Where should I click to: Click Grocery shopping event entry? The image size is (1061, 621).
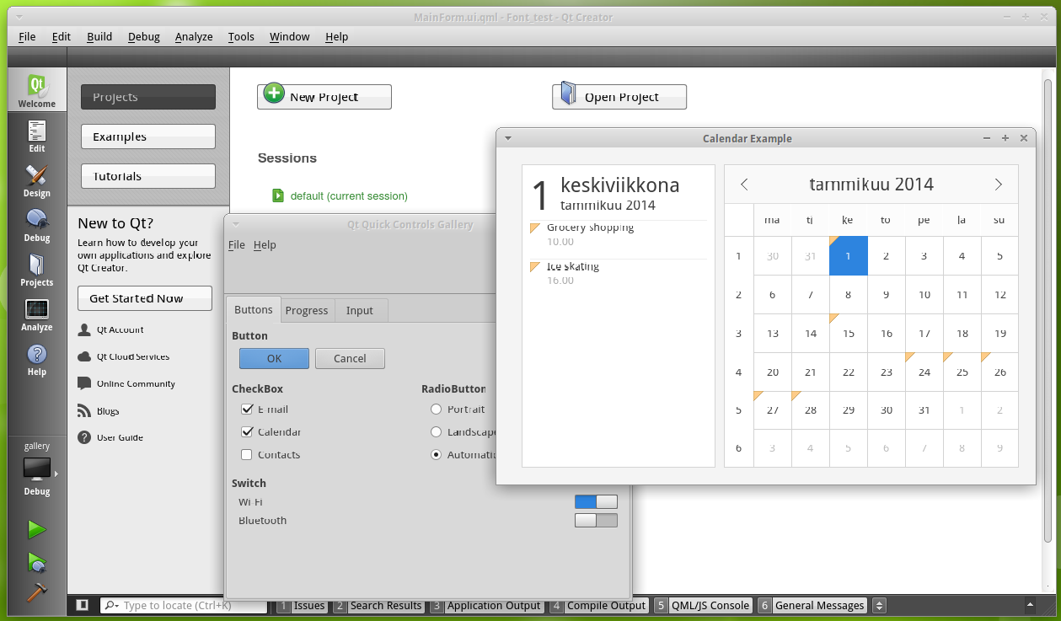coord(619,234)
